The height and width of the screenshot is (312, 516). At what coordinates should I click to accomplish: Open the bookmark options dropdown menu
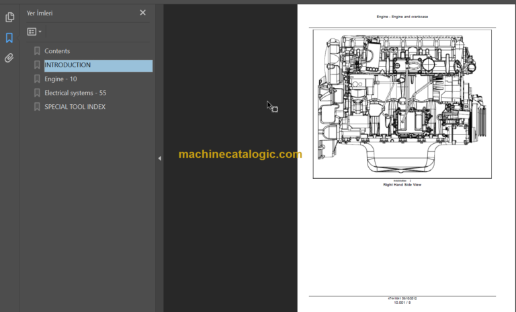tap(34, 32)
